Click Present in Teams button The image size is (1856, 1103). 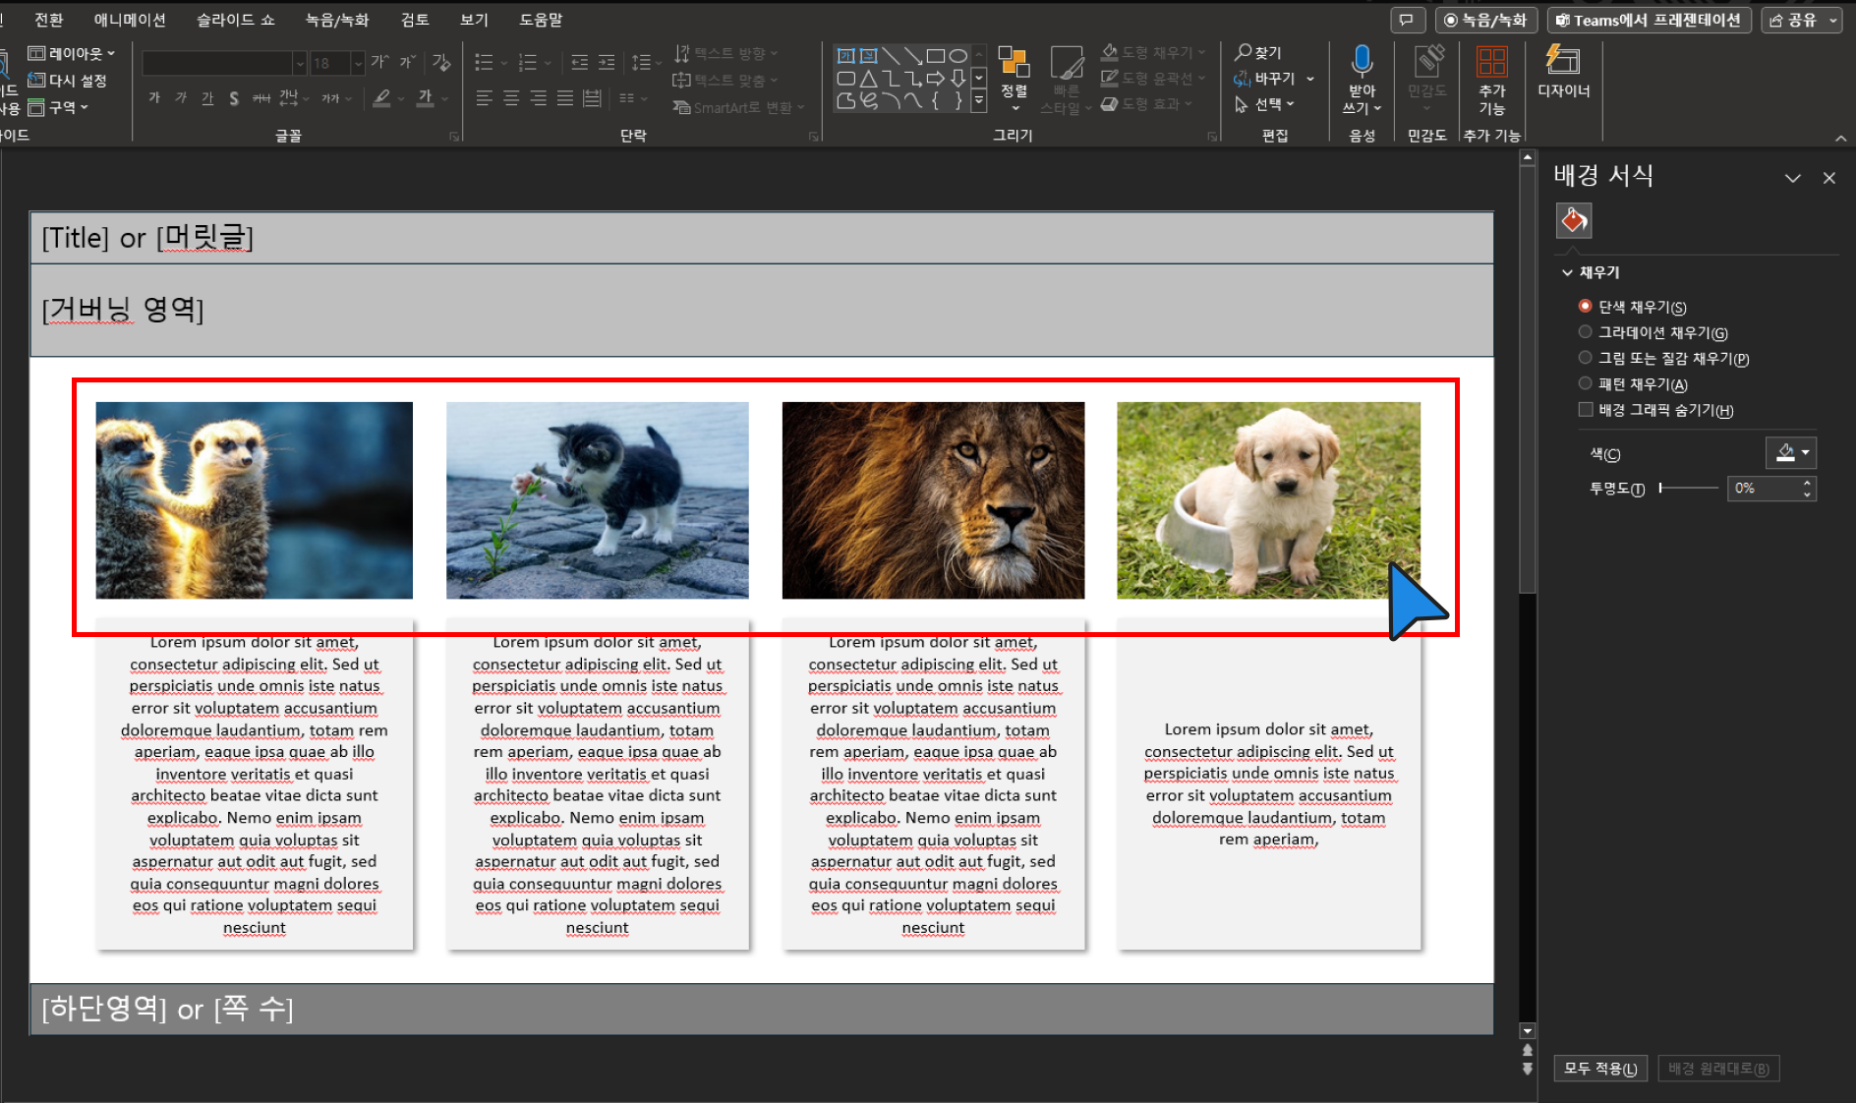pos(1648,20)
